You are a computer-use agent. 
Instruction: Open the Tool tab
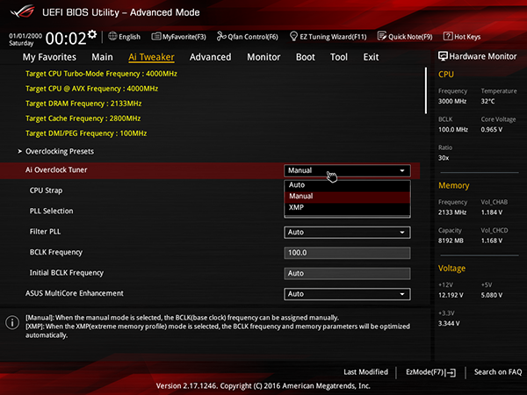click(339, 57)
